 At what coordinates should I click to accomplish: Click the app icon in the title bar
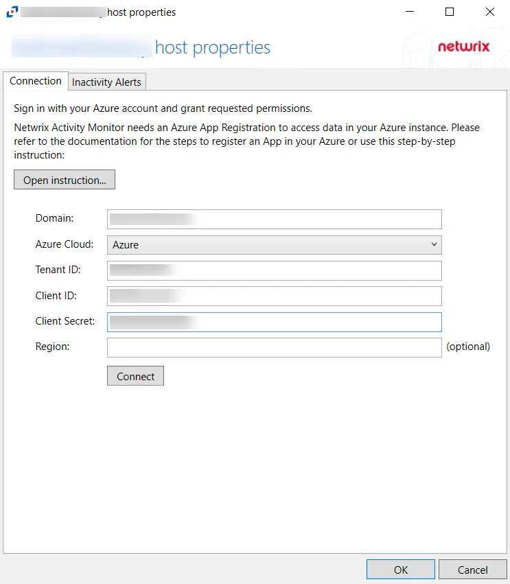coord(12,12)
